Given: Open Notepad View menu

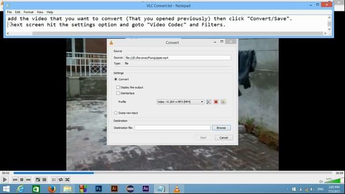Looking at the screenshot, I should pyautogui.click(x=40, y=12).
